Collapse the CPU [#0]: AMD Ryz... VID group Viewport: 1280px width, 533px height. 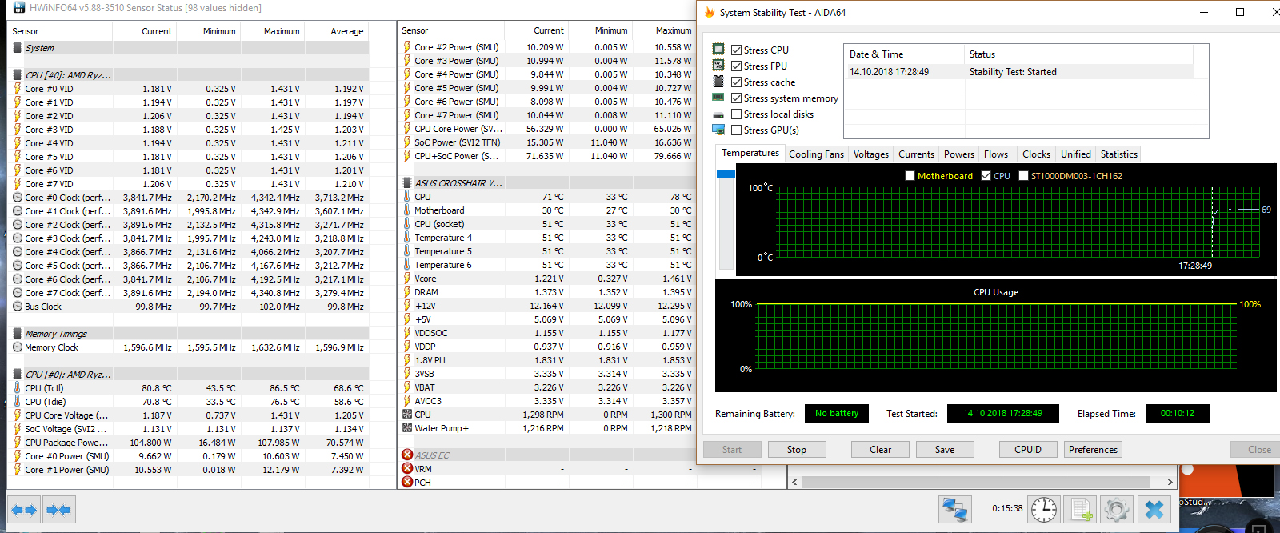(x=18, y=75)
